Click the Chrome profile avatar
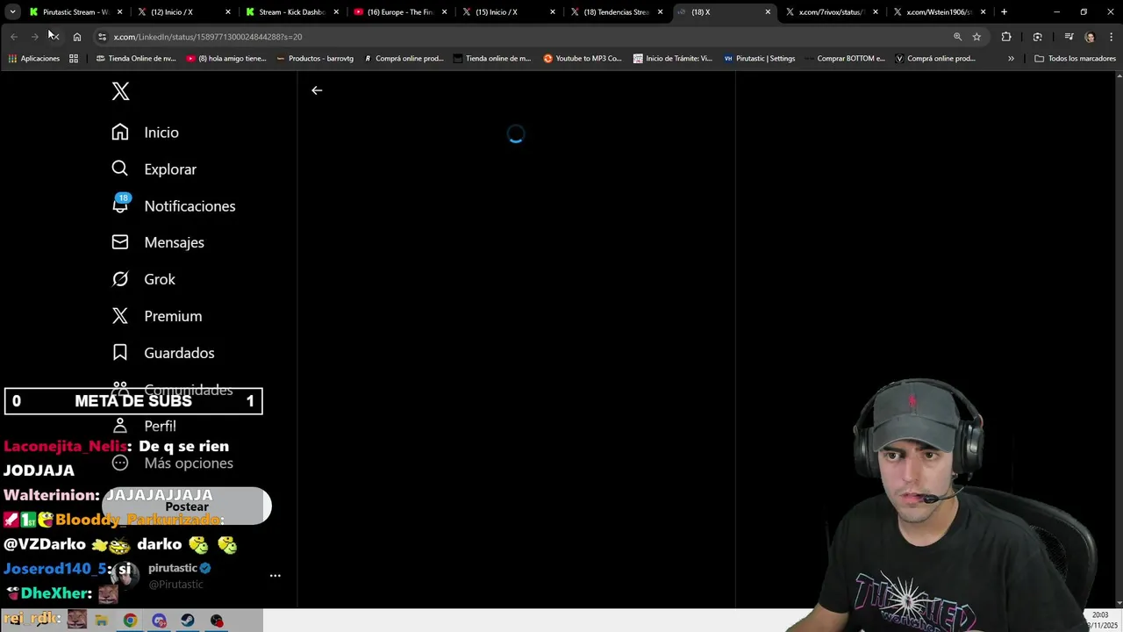Viewport: 1123px width, 632px height. click(x=1090, y=37)
